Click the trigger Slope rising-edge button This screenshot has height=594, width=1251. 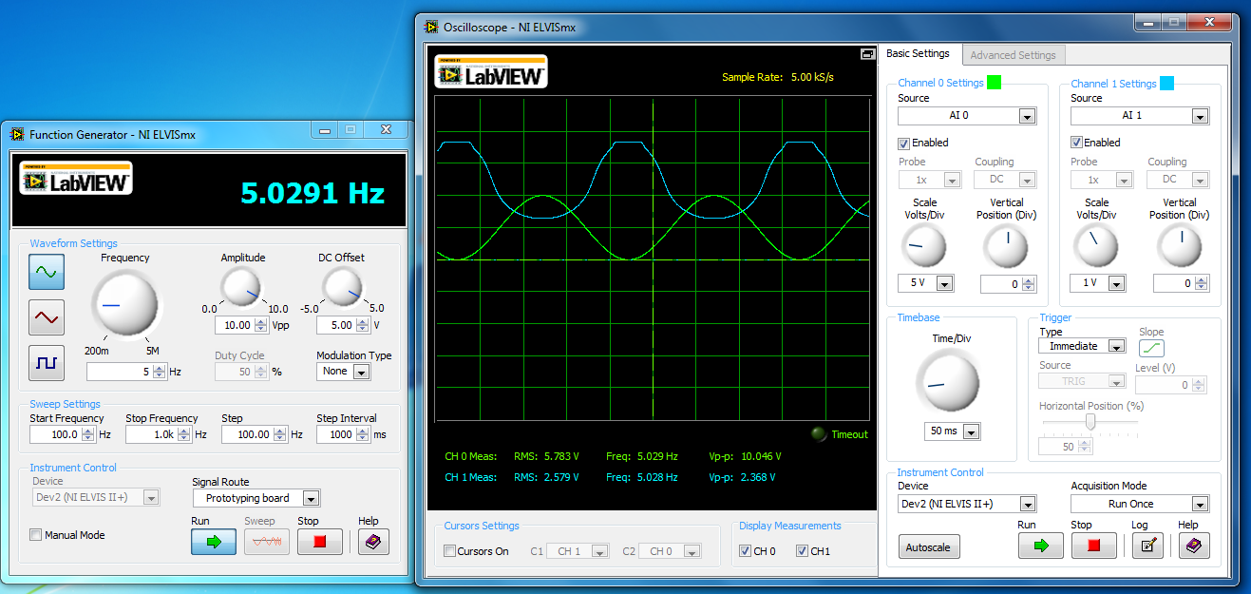[1151, 349]
